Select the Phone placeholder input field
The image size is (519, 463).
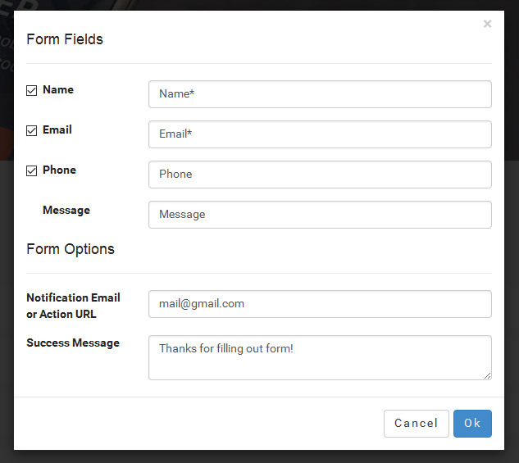pyautogui.click(x=320, y=175)
